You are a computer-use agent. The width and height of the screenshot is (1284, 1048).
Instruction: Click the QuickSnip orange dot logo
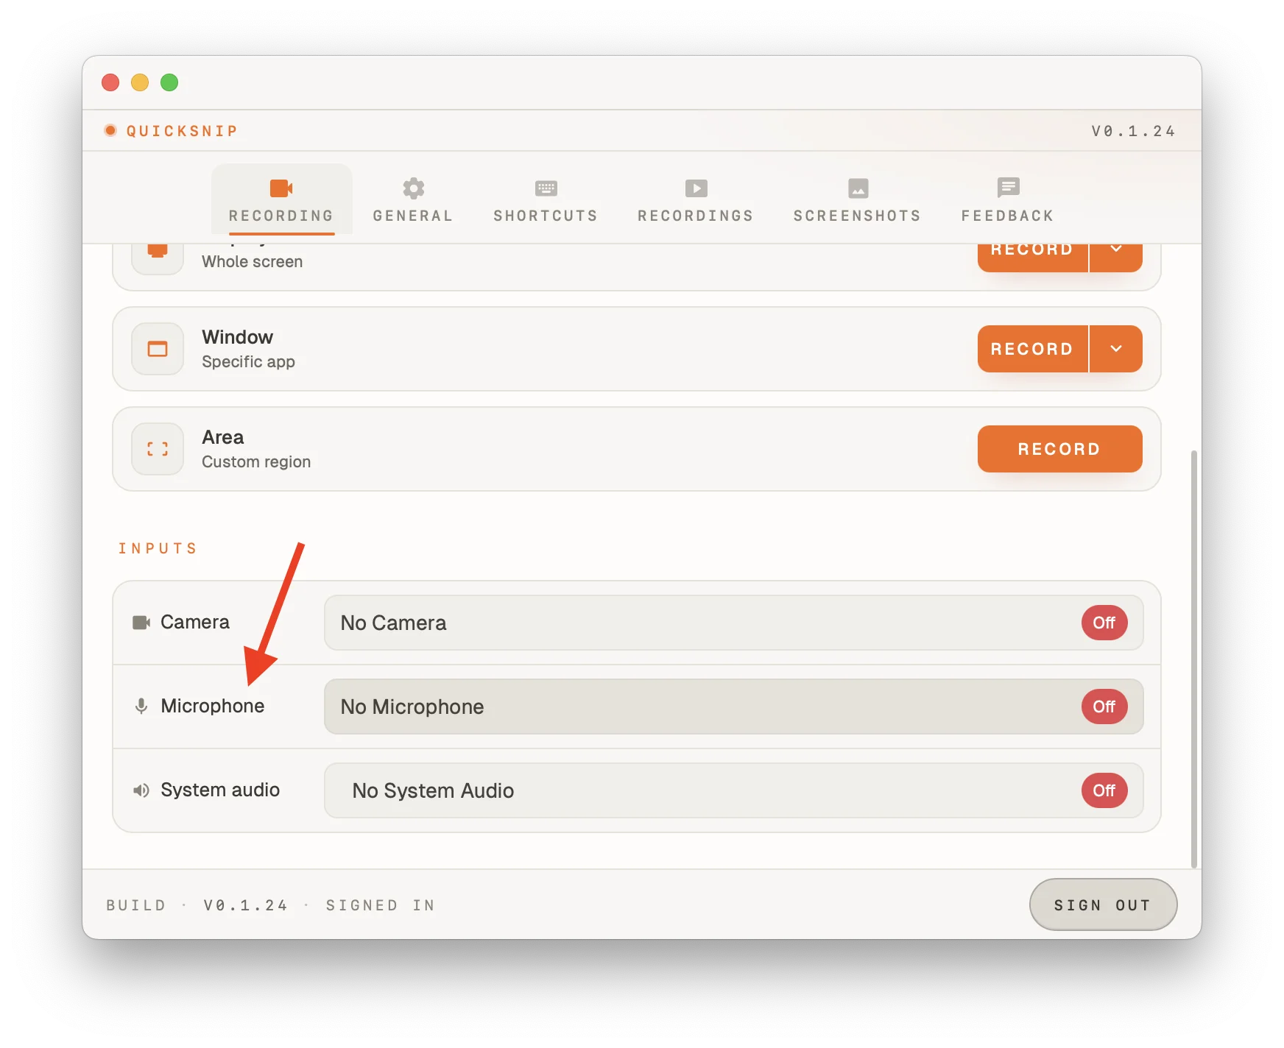pos(110,130)
